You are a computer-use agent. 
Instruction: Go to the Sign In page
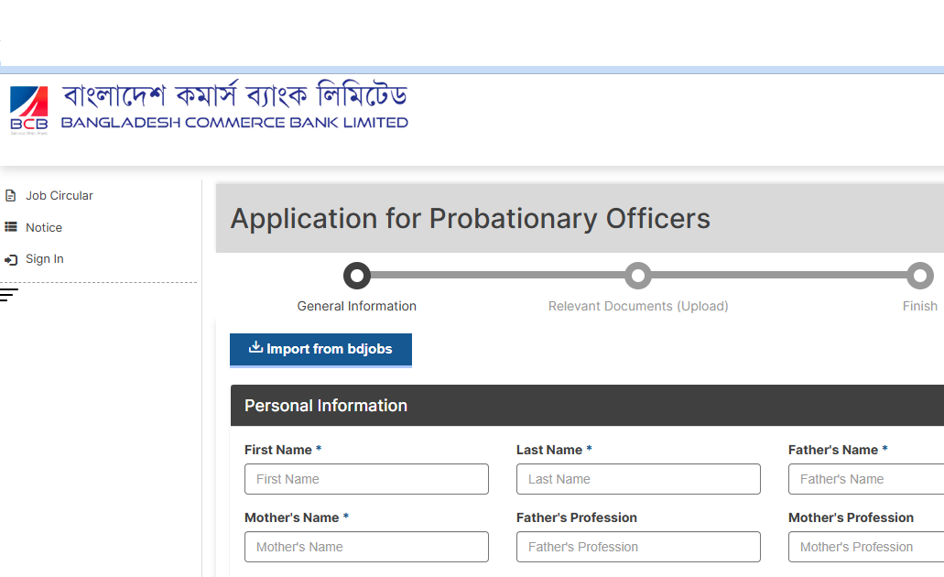pyautogui.click(x=45, y=259)
